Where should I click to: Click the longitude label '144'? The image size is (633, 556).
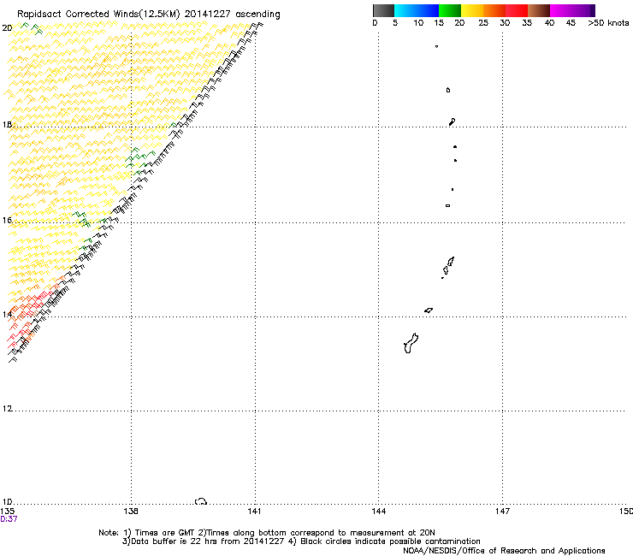(x=378, y=512)
